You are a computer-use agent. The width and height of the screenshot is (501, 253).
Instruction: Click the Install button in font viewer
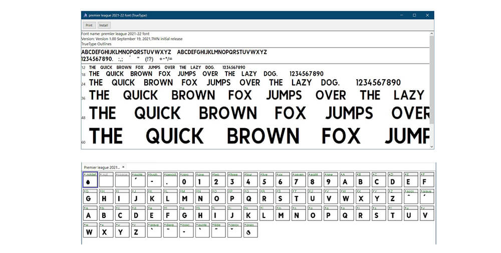(x=104, y=25)
